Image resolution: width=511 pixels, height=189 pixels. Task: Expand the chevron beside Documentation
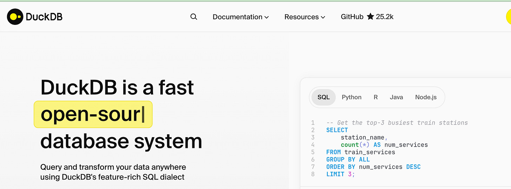[x=266, y=17]
